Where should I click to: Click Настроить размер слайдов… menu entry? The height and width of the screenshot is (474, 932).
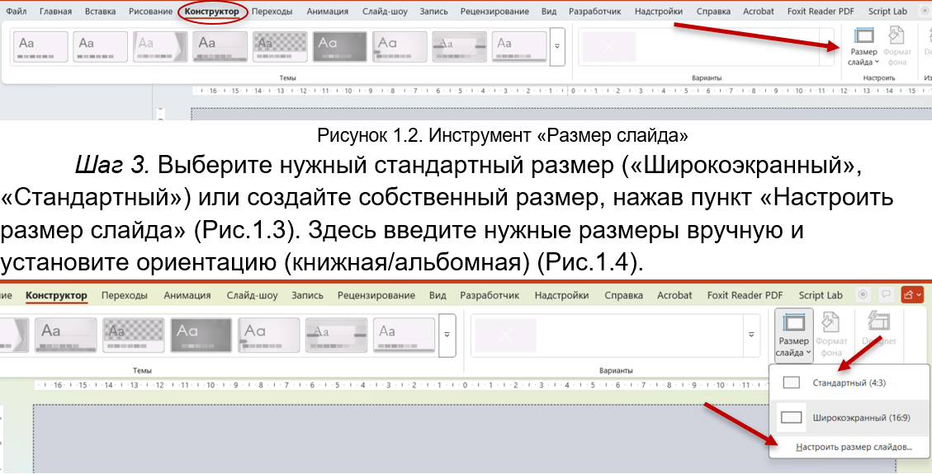tap(854, 447)
